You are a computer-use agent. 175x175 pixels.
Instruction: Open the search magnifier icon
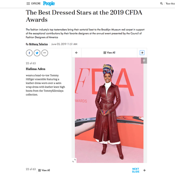(x=161, y=3)
